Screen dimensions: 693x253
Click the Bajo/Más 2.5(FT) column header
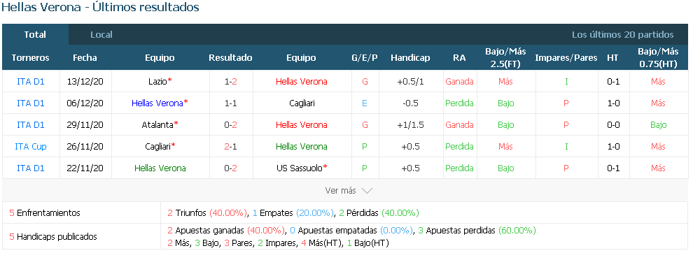(x=505, y=58)
